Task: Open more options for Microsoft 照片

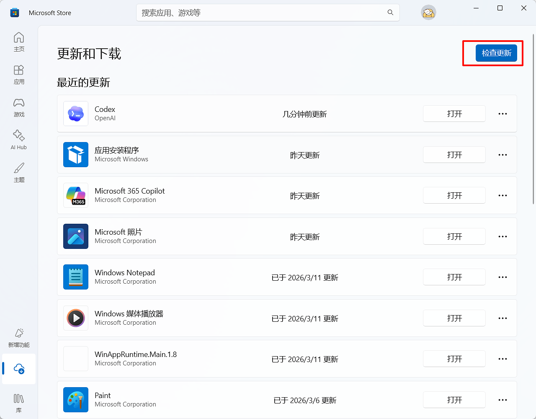Action: tap(502, 236)
